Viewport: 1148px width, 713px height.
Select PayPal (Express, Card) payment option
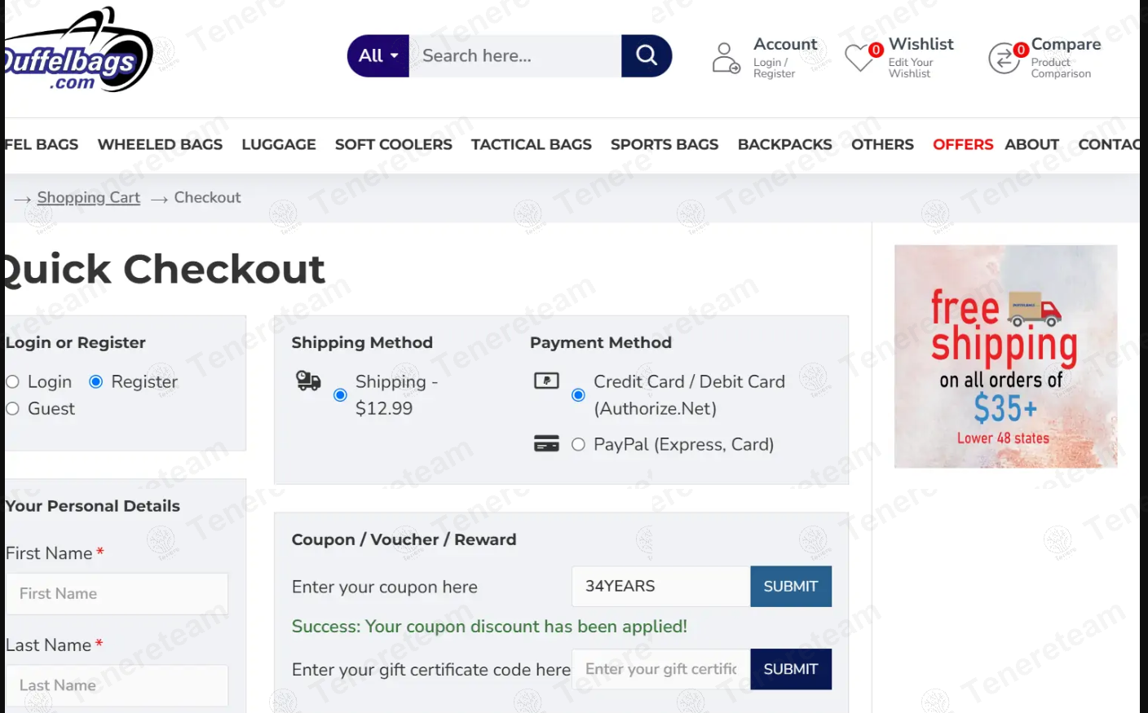tap(578, 444)
